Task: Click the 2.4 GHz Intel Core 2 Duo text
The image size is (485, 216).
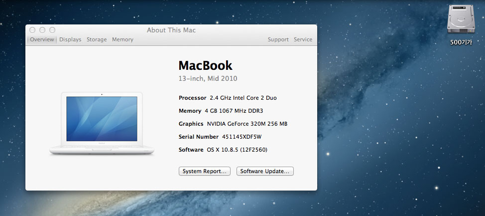Action: point(243,98)
